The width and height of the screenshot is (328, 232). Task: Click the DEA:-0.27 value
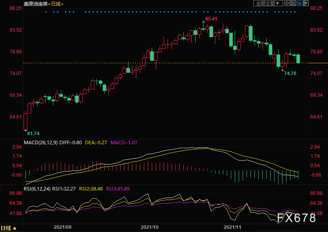pyautogui.click(x=96, y=143)
